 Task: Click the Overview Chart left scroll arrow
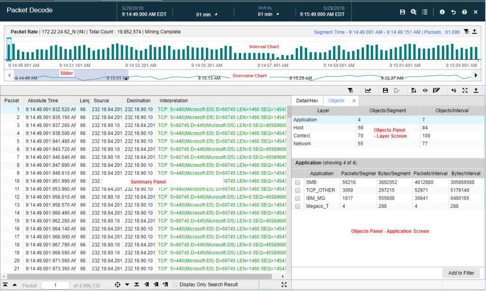point(9,76)
